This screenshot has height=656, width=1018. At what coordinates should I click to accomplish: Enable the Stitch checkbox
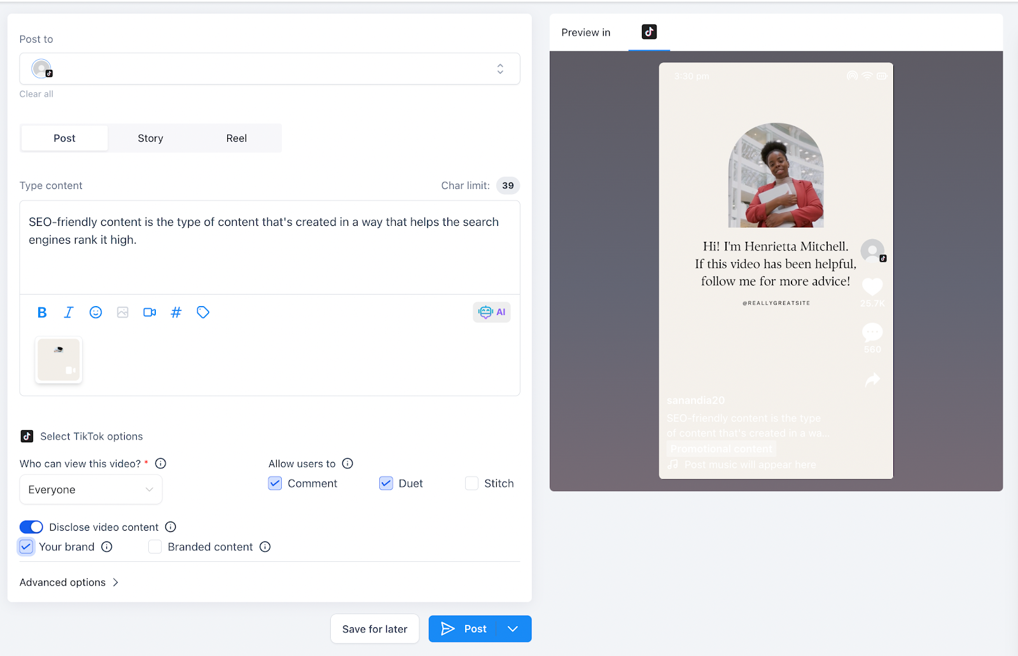pyautogui.click(x=471, y=484)
